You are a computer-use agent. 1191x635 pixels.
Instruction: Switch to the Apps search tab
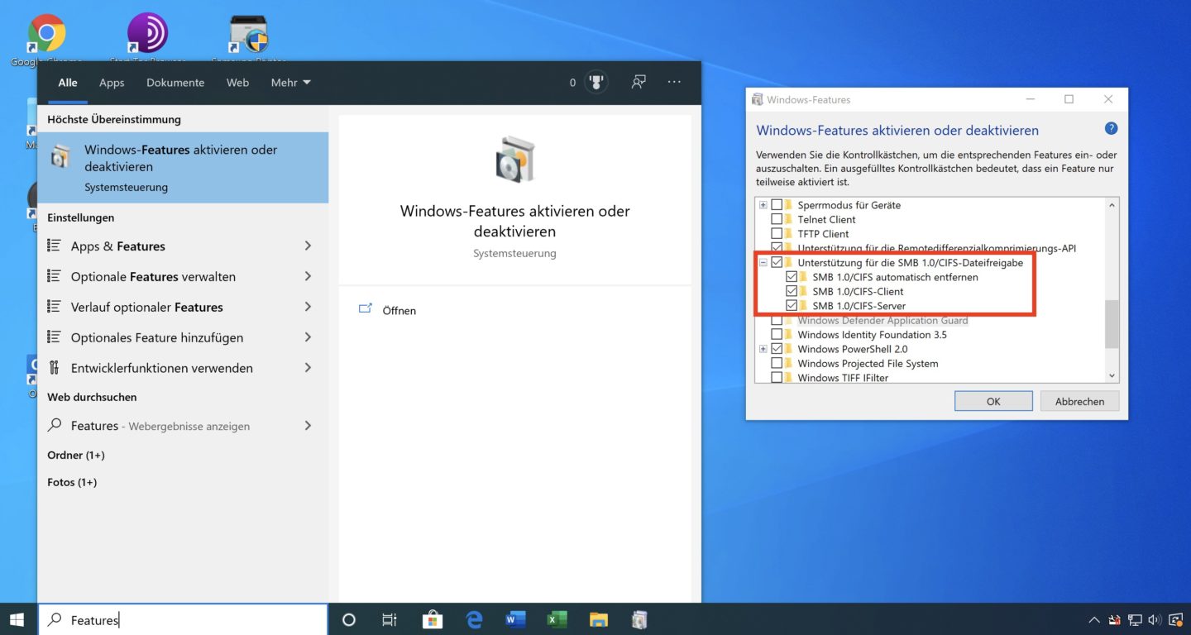112,83
